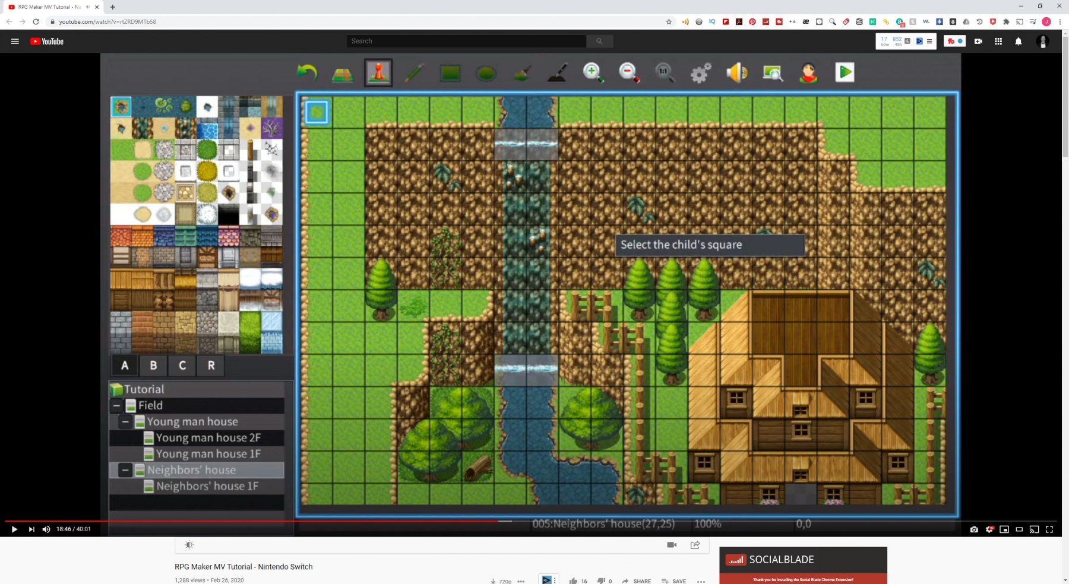
Task: Collapse the Young man house node
Action: 125,421
